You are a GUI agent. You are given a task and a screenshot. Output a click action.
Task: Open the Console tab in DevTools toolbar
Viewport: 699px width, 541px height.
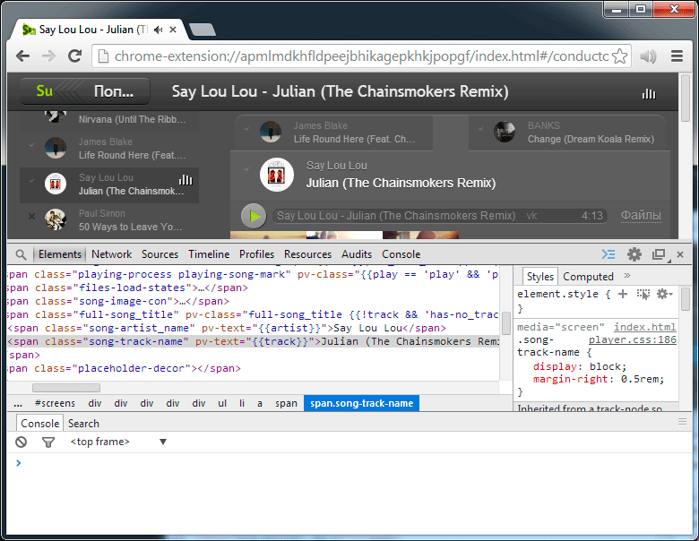401,254
